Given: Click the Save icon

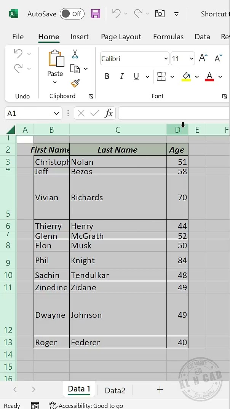Looking at the screenshot, I should (96, 14).
